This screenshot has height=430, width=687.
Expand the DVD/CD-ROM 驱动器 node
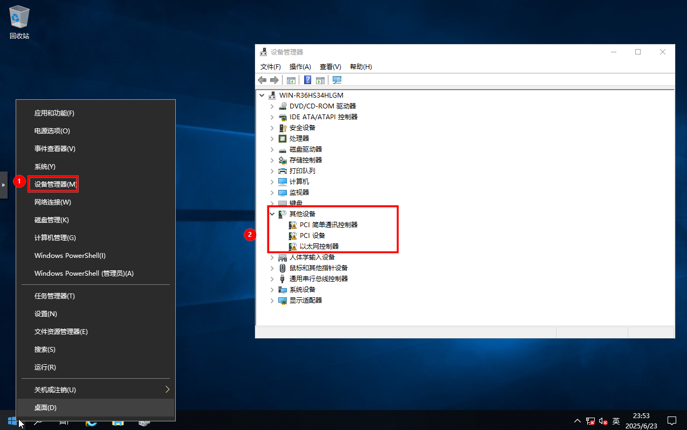click(272, 106)
